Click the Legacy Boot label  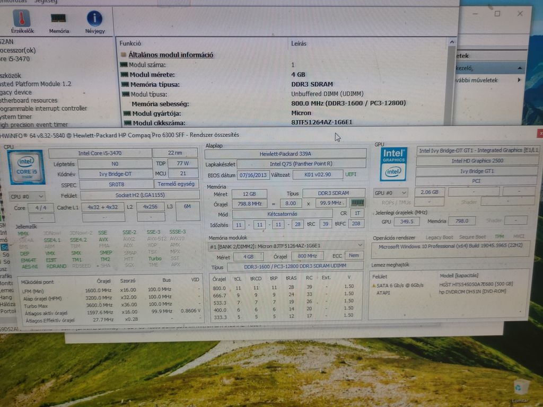click(x=439, y=237)
